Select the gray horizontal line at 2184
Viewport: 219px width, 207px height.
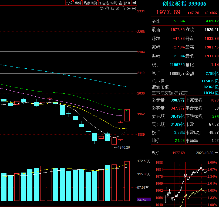(68, 52)
